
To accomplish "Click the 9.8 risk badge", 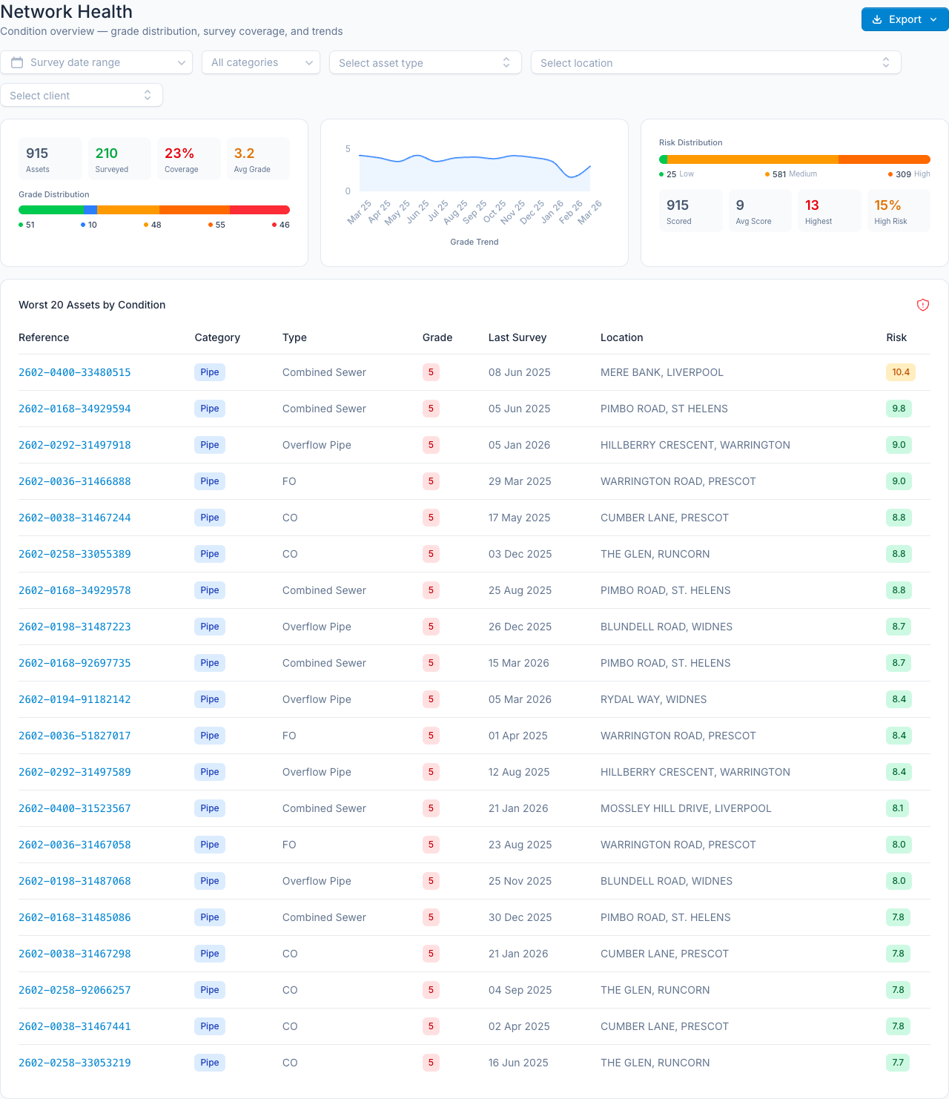I will 899,409.
